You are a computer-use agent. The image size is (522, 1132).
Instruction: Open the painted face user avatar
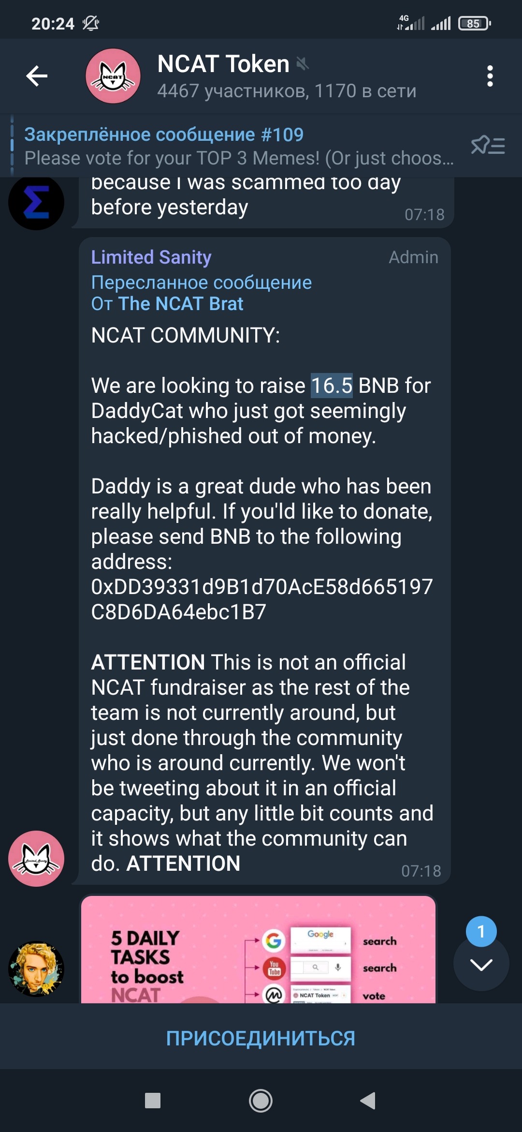[36, 968]
